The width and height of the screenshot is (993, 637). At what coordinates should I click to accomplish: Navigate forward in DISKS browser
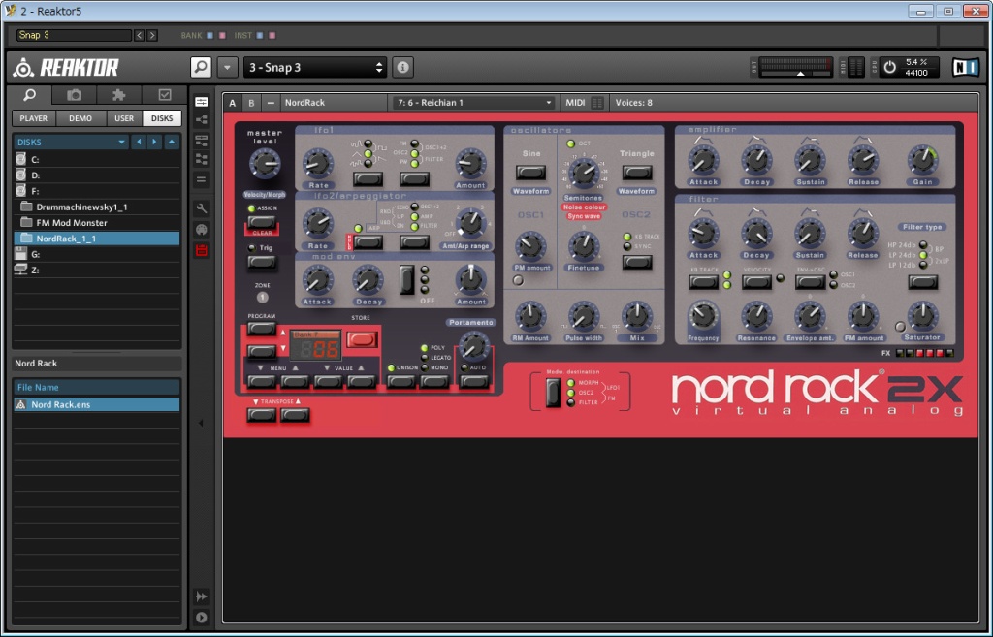(x=154, y=142)
